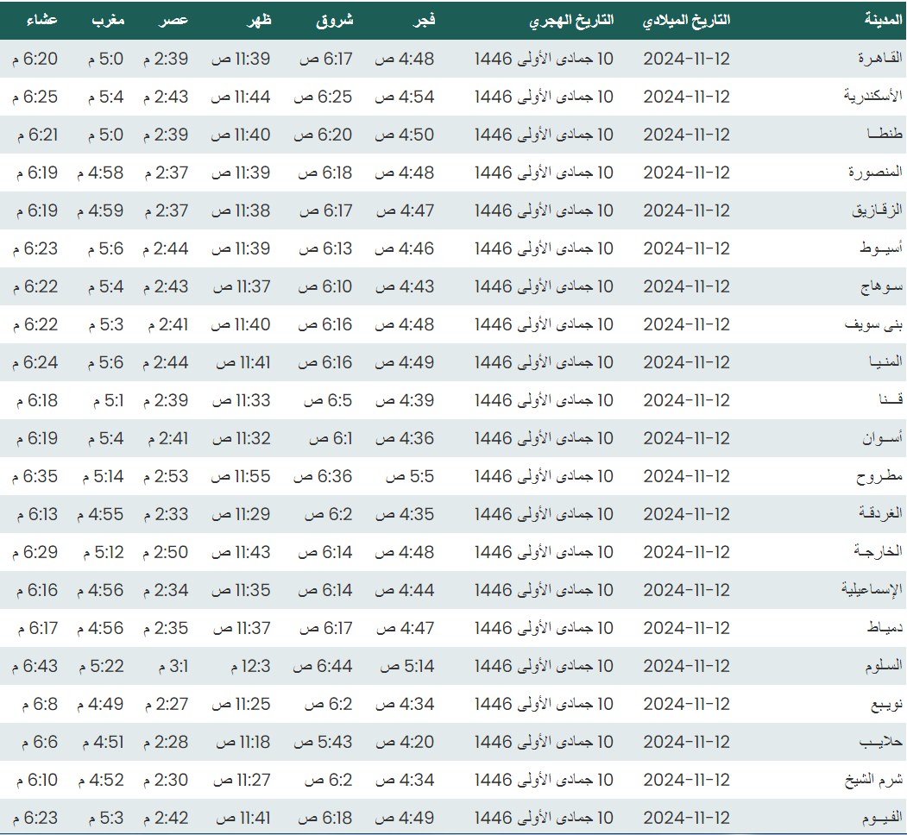Click the 5:12 م Maghrib time for الخارجة
This screenshot has height=835, width=907.
click(x=104, y=552)
